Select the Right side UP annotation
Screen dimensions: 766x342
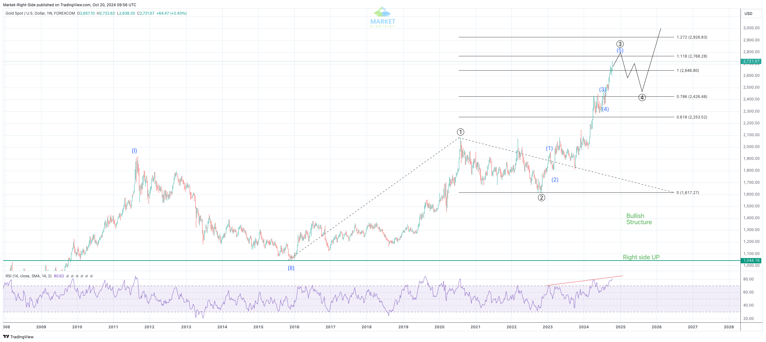pos(641,257)
